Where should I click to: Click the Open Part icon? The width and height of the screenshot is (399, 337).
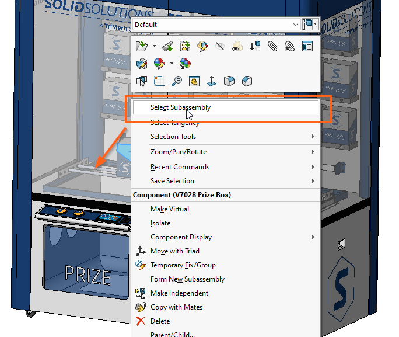tap(141, 46)
